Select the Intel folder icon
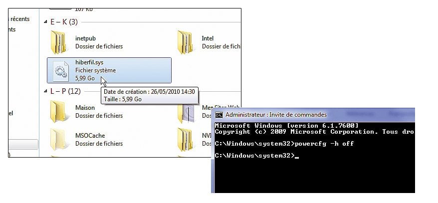This screenshot has height=203, width=438. pyautogui.click(x=185, y=42)
